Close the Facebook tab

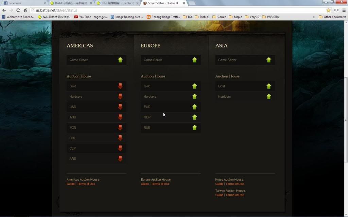click(45, 3)
